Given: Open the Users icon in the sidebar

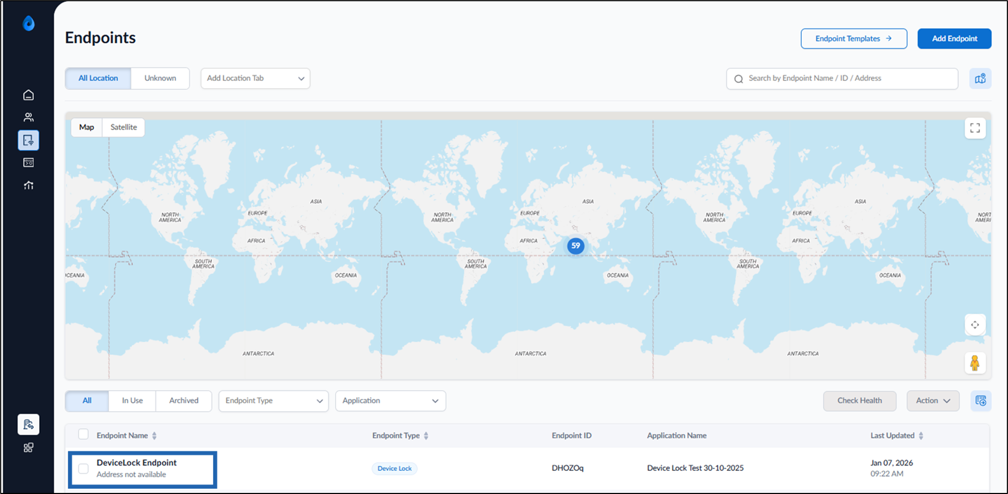Looking at the screenshot, I should [29, 117].
